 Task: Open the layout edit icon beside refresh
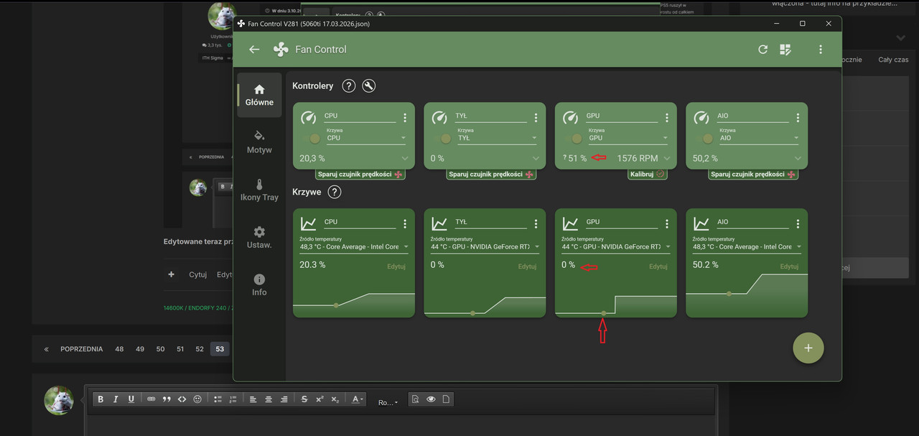tap(785, 50)
